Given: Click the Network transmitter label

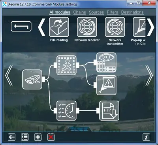Looking at the screenshot, I should tap(115, 42).
